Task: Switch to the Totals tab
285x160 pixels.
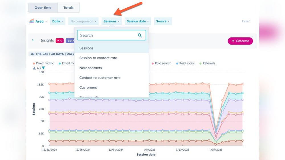Action: [x=68, y=8]
